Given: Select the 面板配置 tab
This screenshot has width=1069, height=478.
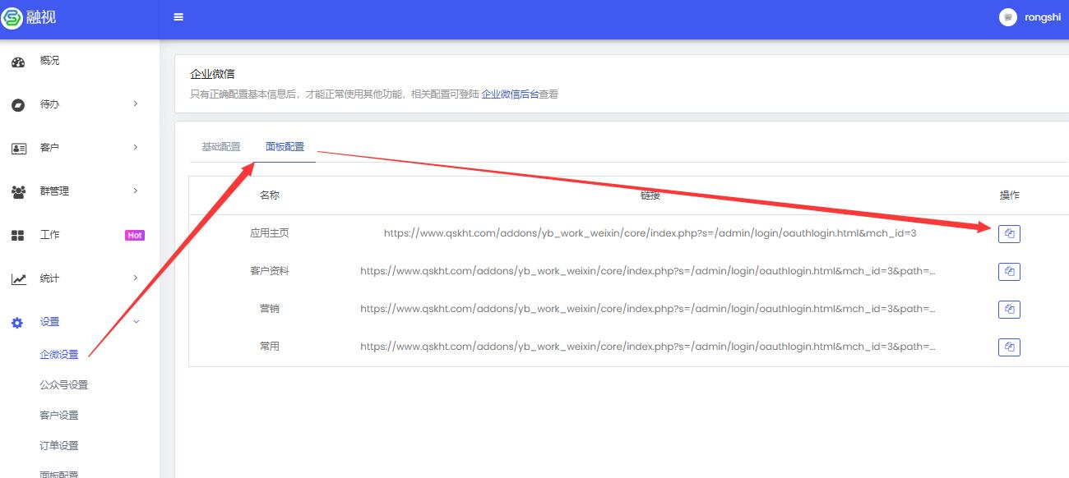Looking at the screenshot, I should pos(285,147).
